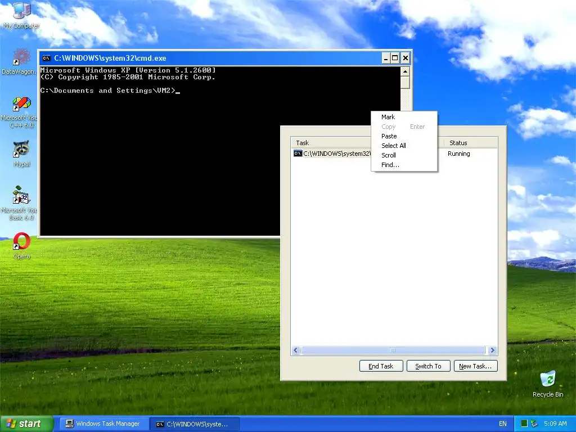Open the Windows start button
The width and height of the screenshot is (576, 432).
[26, 424]
